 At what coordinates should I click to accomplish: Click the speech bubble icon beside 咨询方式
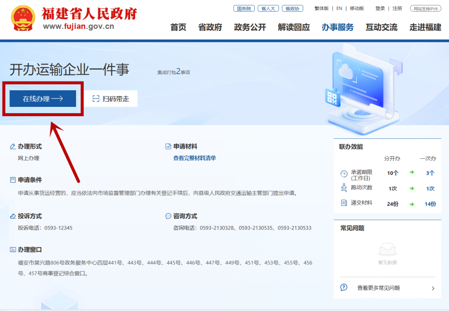[168, 216]
